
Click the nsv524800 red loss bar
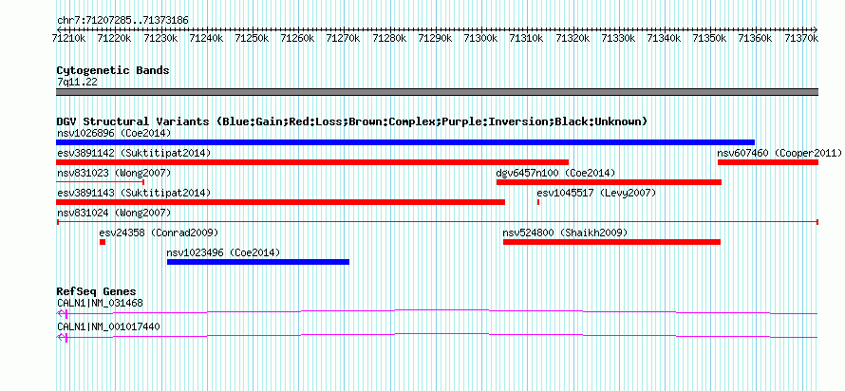point(611,242)
